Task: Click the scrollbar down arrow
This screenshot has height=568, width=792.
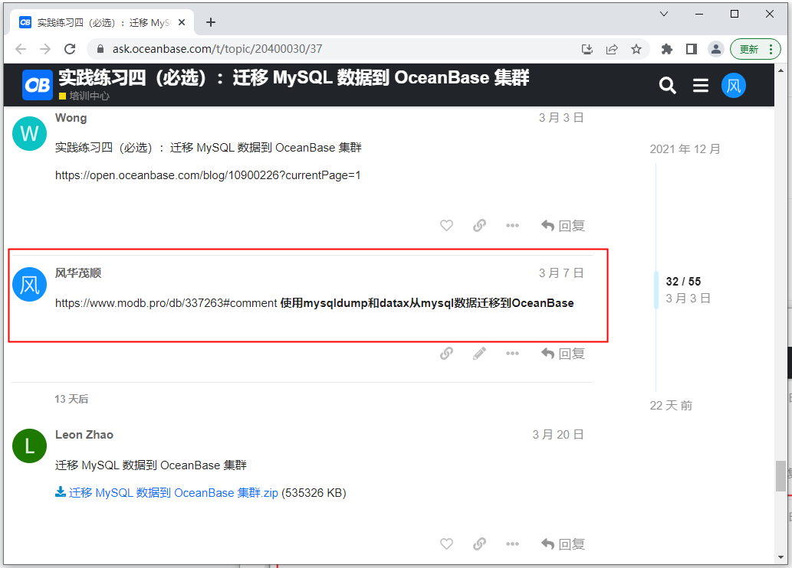Action: 781,557
